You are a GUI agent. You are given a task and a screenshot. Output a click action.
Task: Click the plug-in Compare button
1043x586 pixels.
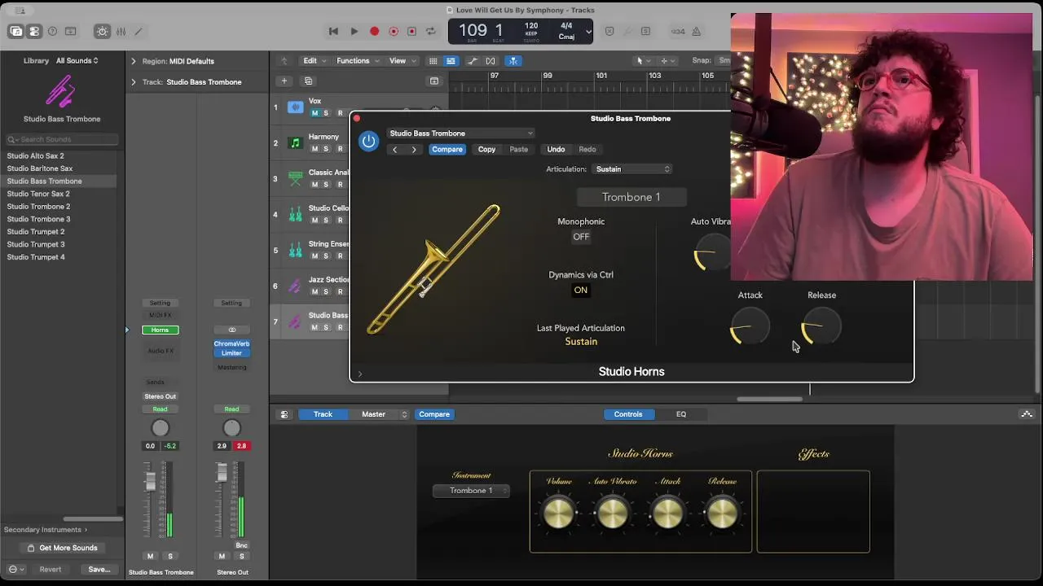[x=447, y=150]
